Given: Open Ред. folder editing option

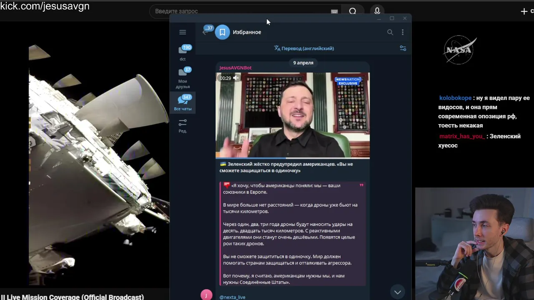Looking at the screenshot, I should tap(183, 125).
